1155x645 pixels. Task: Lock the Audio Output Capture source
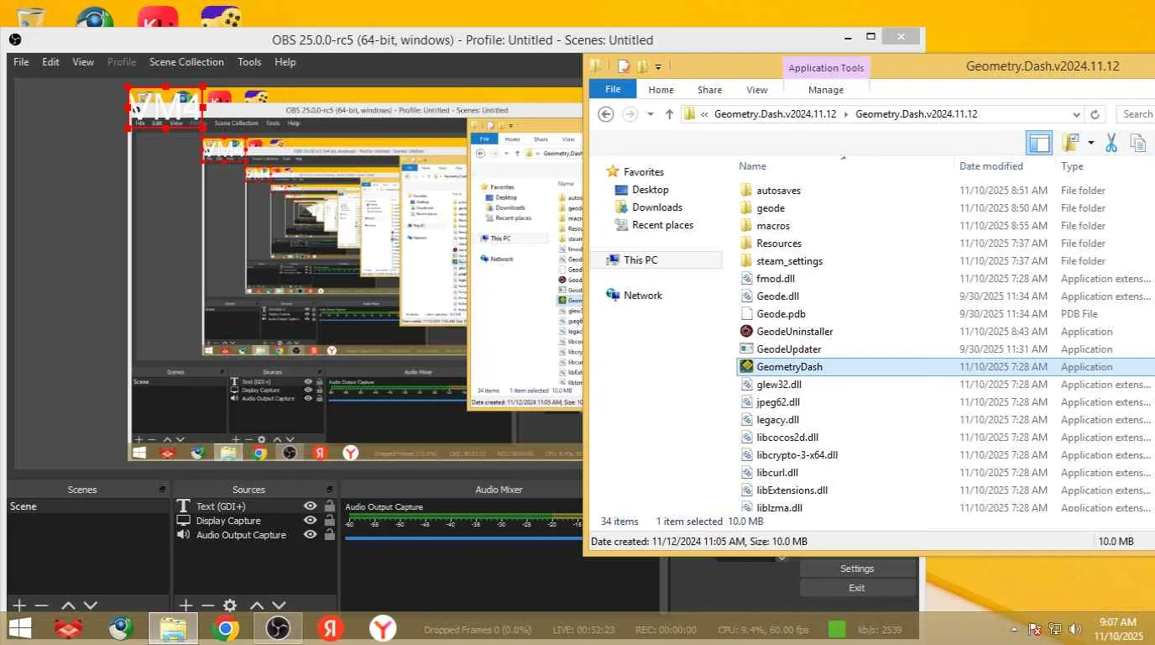330,535
